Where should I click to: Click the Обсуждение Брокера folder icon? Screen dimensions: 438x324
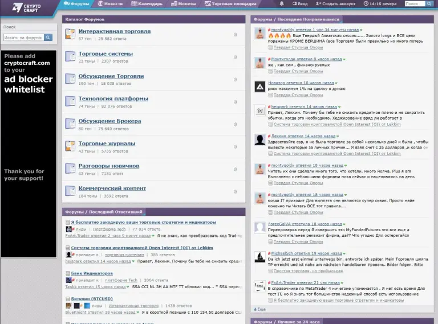70,124
